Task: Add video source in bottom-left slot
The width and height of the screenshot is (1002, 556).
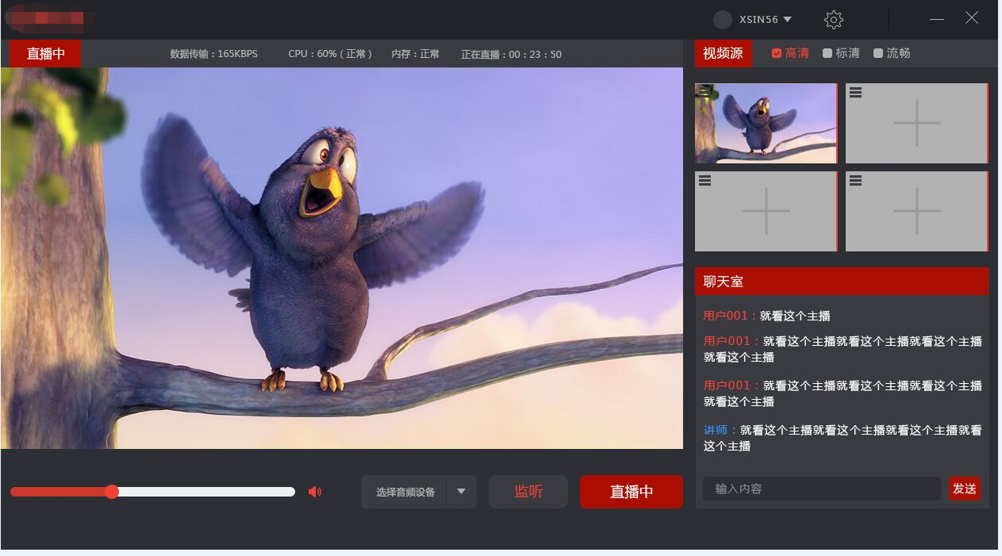Action: [x=766, y=211]
